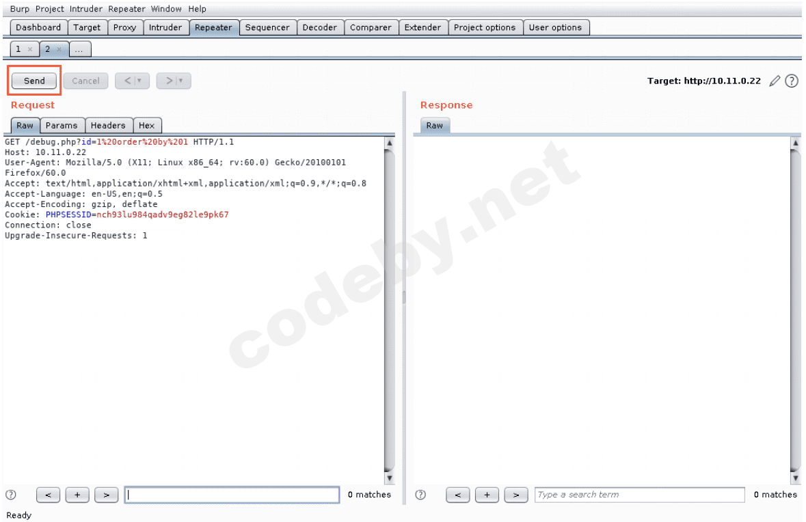The image size is (806, 522).
Task: Open the Intruder menu
Action: click(86, 9)
